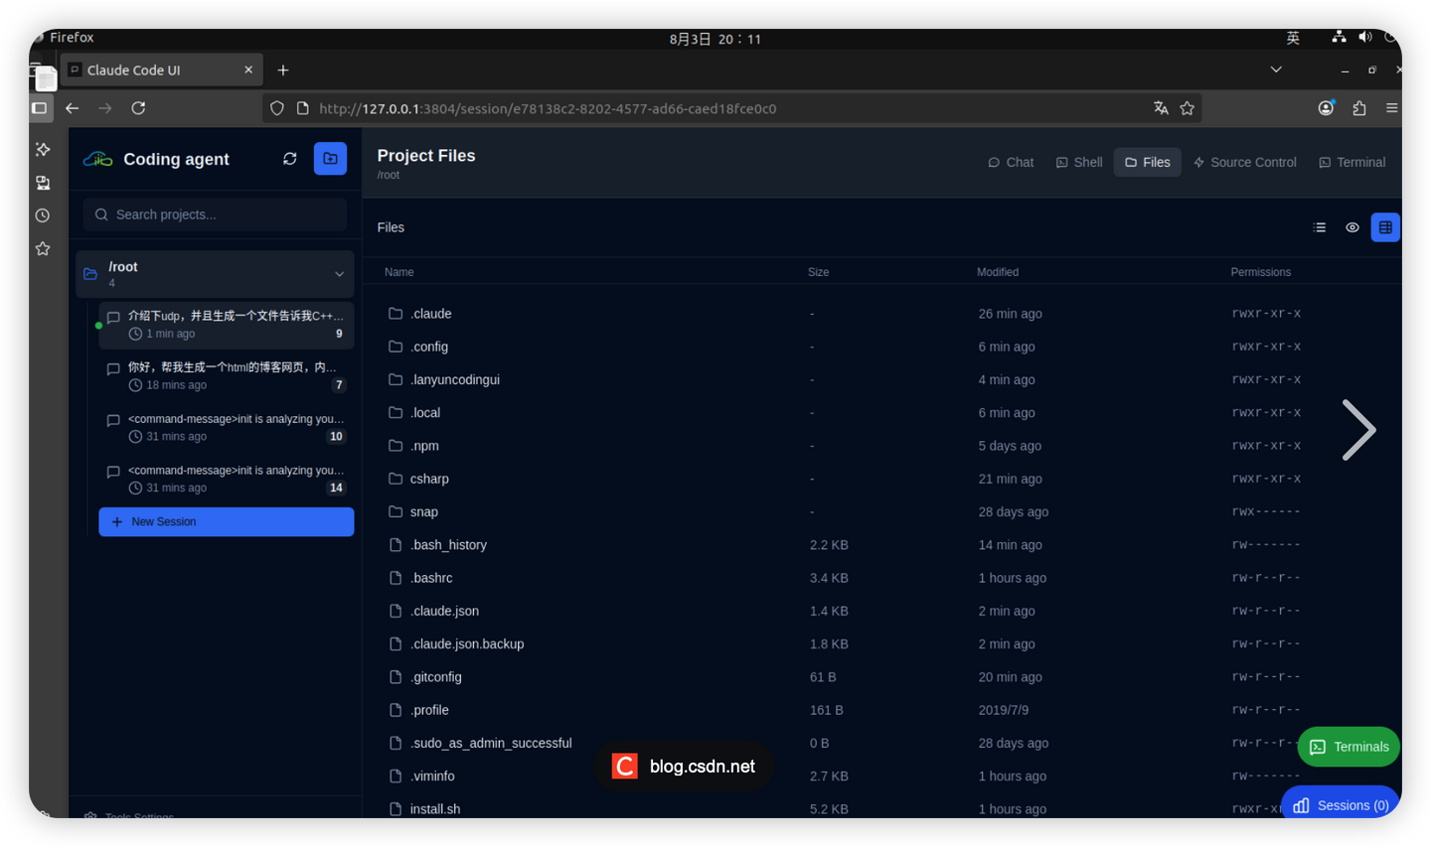The height and width of the screenshot is (847, 1431).
Task: Open the init session with 14 messages
Action: 227,480
